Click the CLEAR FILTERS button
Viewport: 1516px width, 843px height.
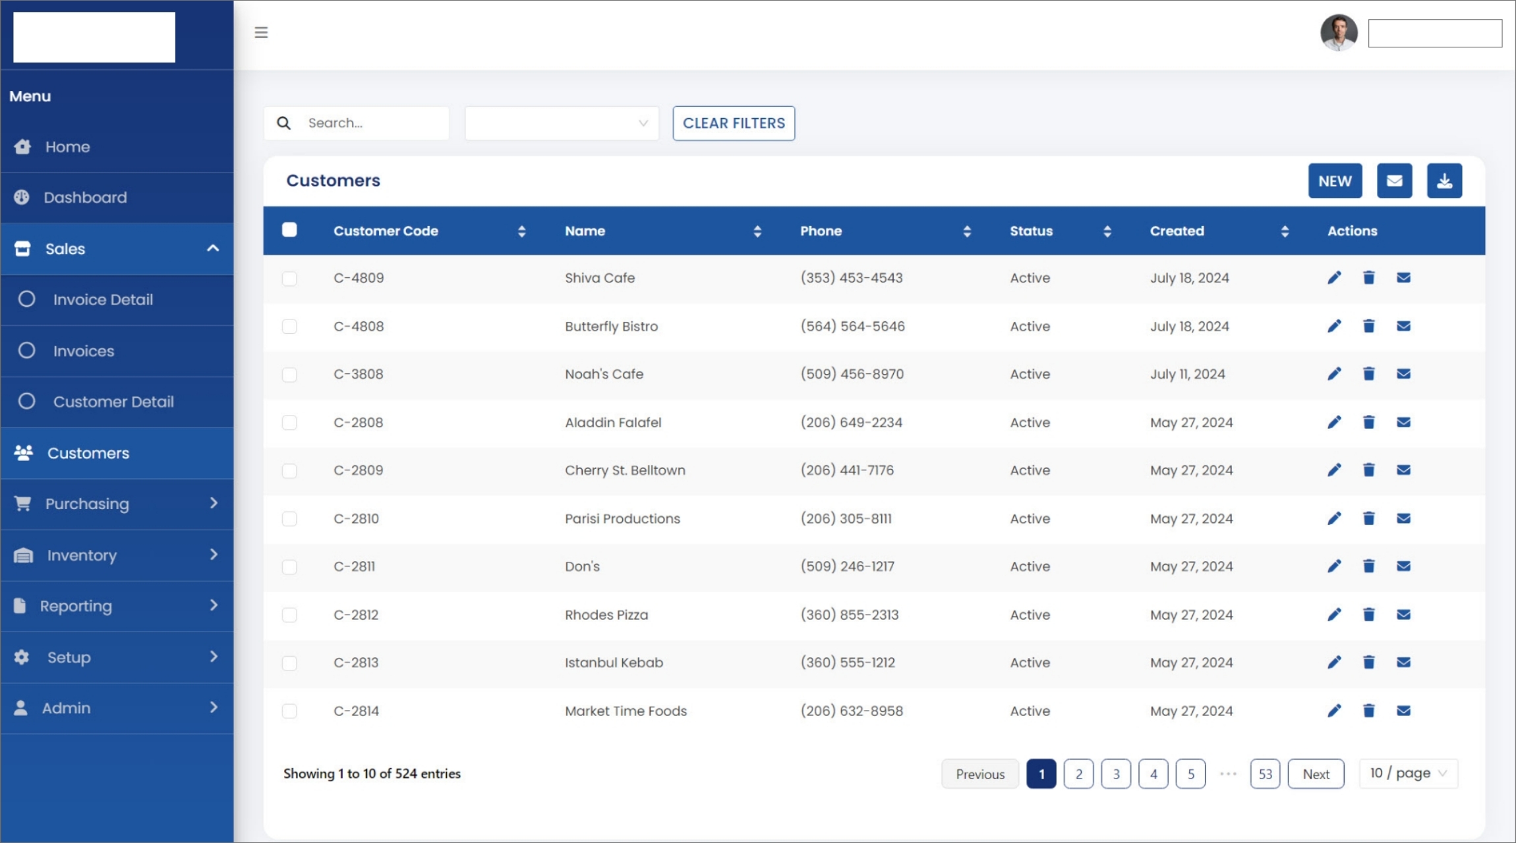[x=734, y=123]
